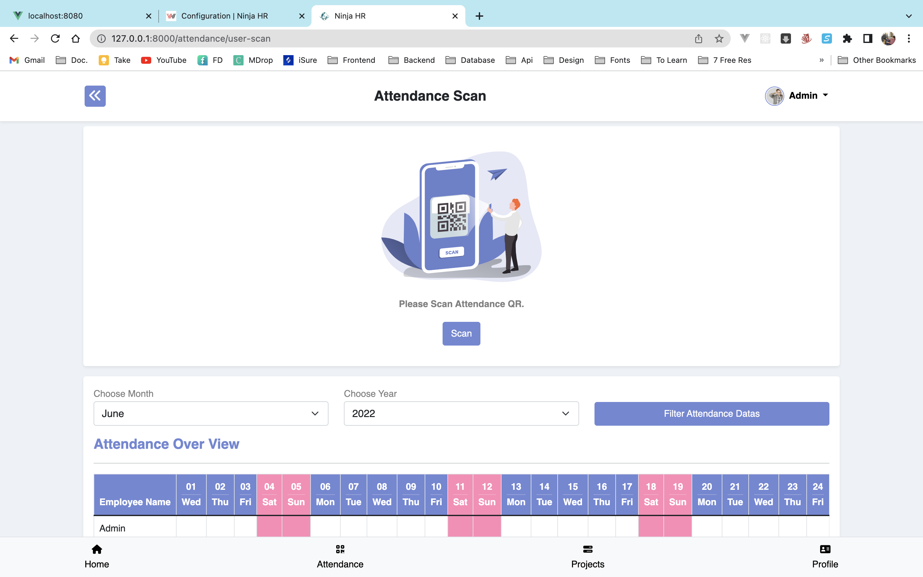Screen dimensions: 923x577
Task: Click the Admin avatar picture
Action: click(774, 96)
